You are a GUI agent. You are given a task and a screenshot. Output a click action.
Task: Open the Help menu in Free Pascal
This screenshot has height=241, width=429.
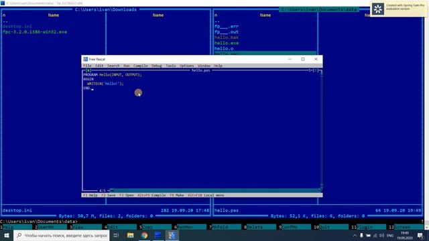coord(218,66)
